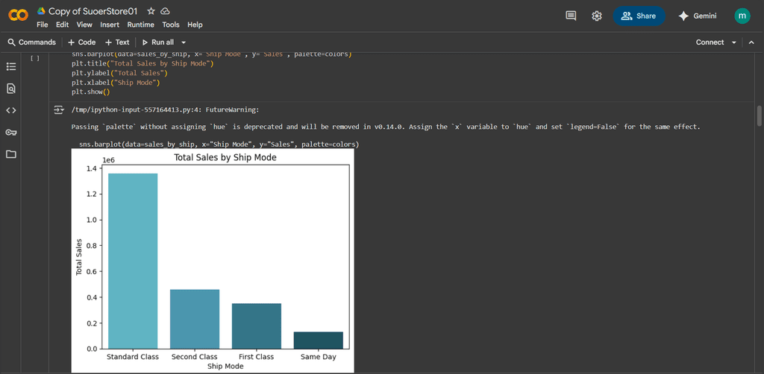
Task: Collapse the header with the chevron
Action: pos(752,42)
